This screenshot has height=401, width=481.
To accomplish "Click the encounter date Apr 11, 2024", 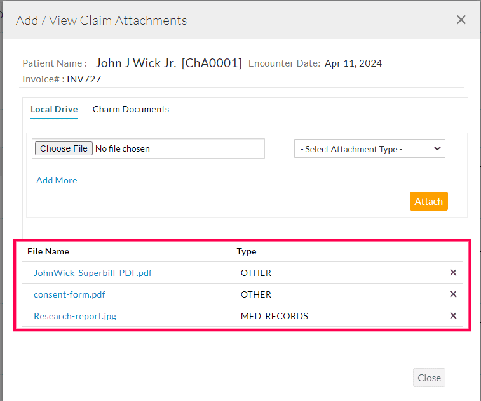I will 353,63.
